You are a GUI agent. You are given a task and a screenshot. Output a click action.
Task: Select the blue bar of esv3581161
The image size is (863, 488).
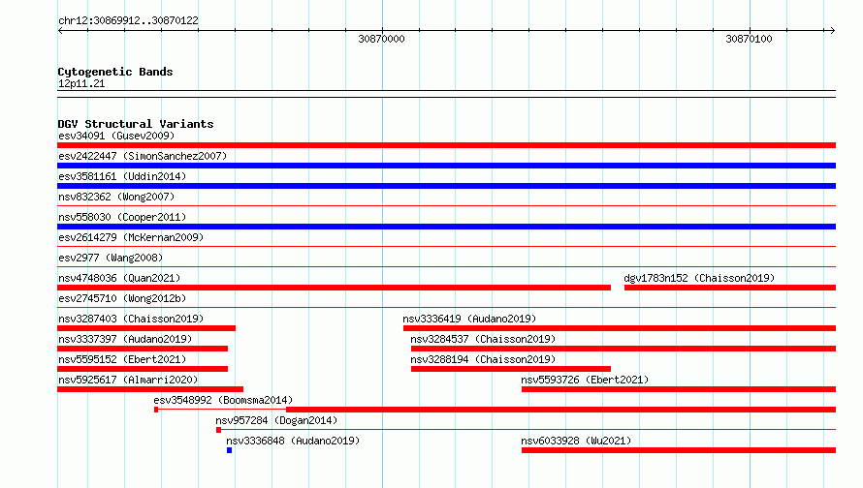pyautogui.click(x=446, y=186)
